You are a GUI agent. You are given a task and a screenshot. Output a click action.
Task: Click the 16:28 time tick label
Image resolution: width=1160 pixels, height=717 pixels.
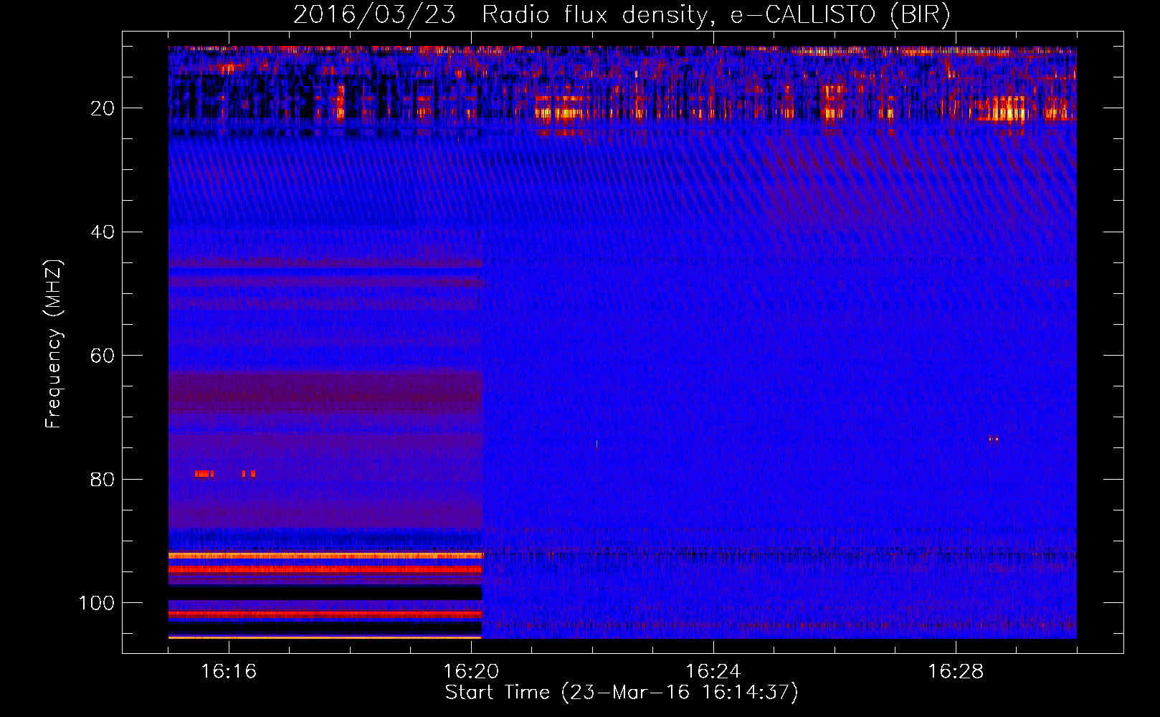coord(956,672)
